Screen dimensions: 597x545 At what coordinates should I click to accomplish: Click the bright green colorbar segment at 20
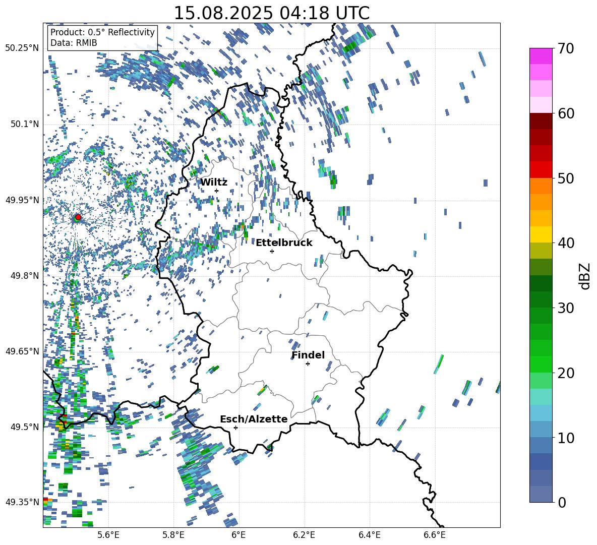tap(541, 365)
